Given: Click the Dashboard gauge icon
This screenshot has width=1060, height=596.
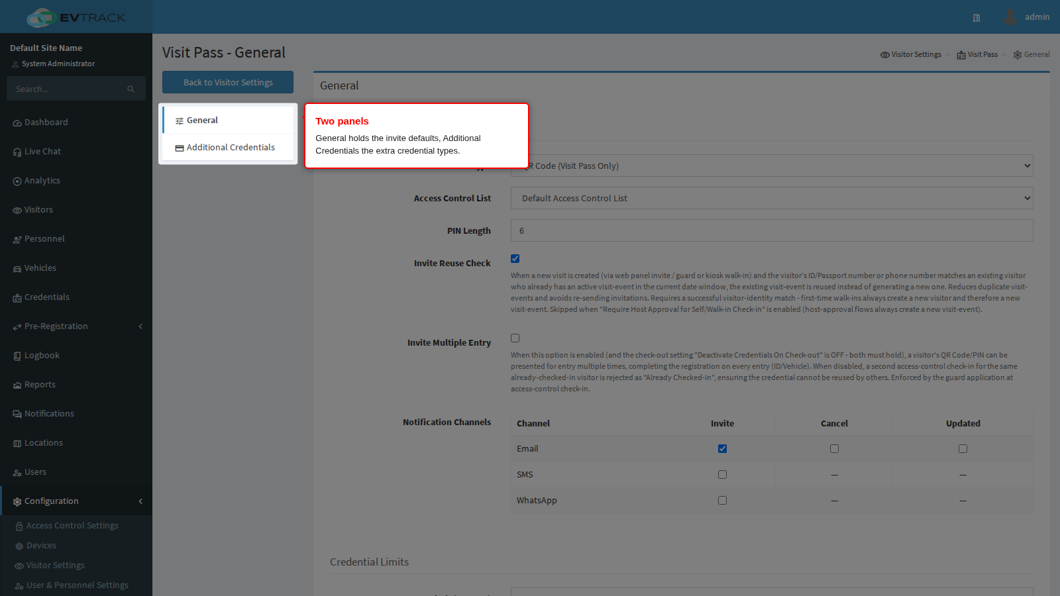Looking at the screenshot, I should [x=17, y=123].
